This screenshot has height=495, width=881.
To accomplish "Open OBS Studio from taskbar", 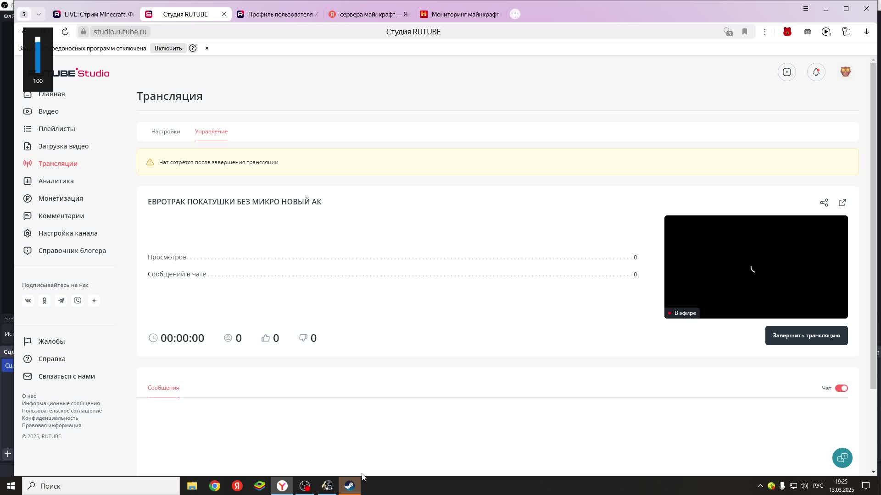I will point(305,486).
